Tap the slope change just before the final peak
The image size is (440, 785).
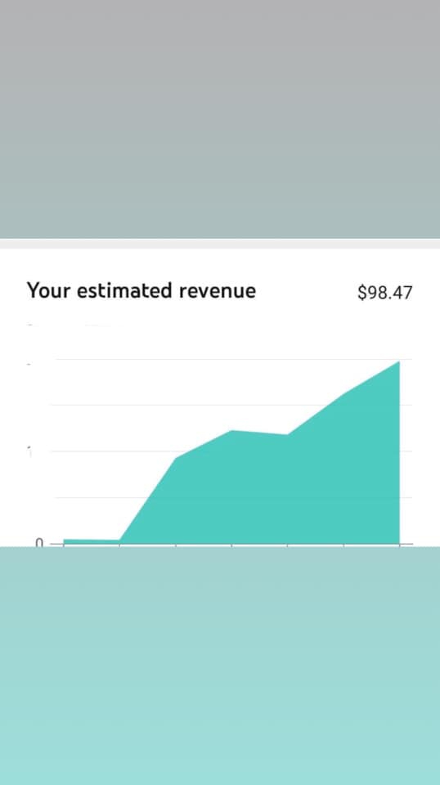[343, 393]
